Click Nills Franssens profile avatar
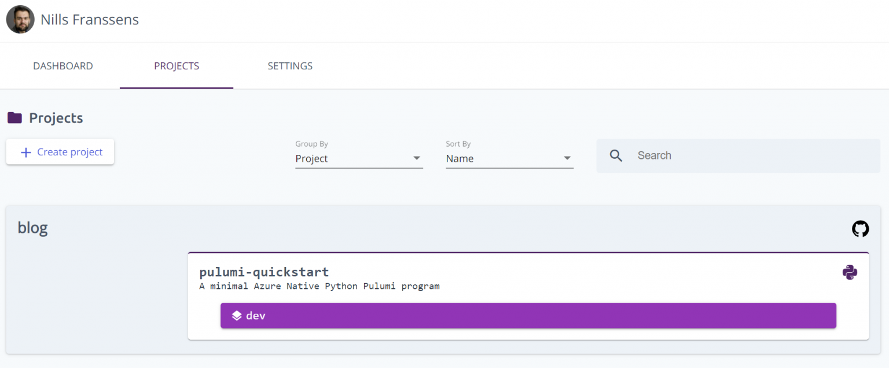889x368 pixels. tap(20, 19)
